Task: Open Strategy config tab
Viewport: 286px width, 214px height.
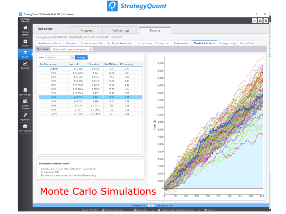Action: pyautogui.click(x=227, y=43)
